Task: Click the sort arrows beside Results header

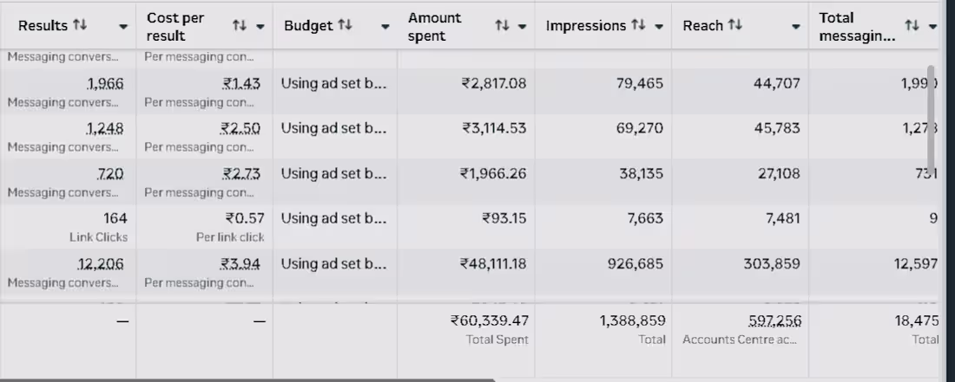Action: click(x=81, y=26)
